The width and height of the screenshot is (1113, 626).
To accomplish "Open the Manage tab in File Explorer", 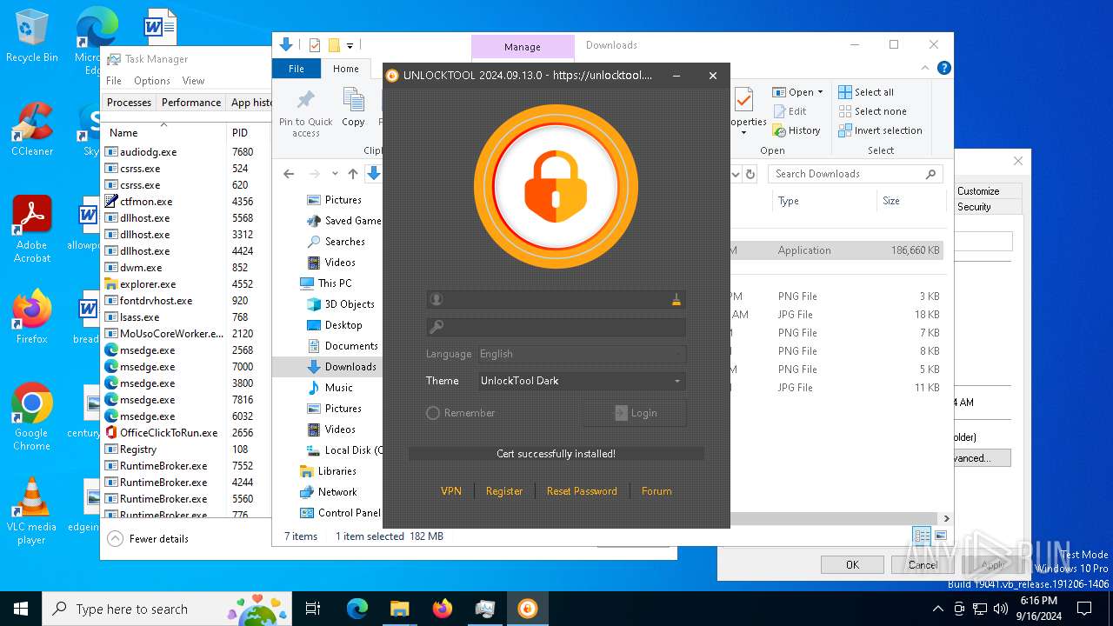I will pos(523,47).
